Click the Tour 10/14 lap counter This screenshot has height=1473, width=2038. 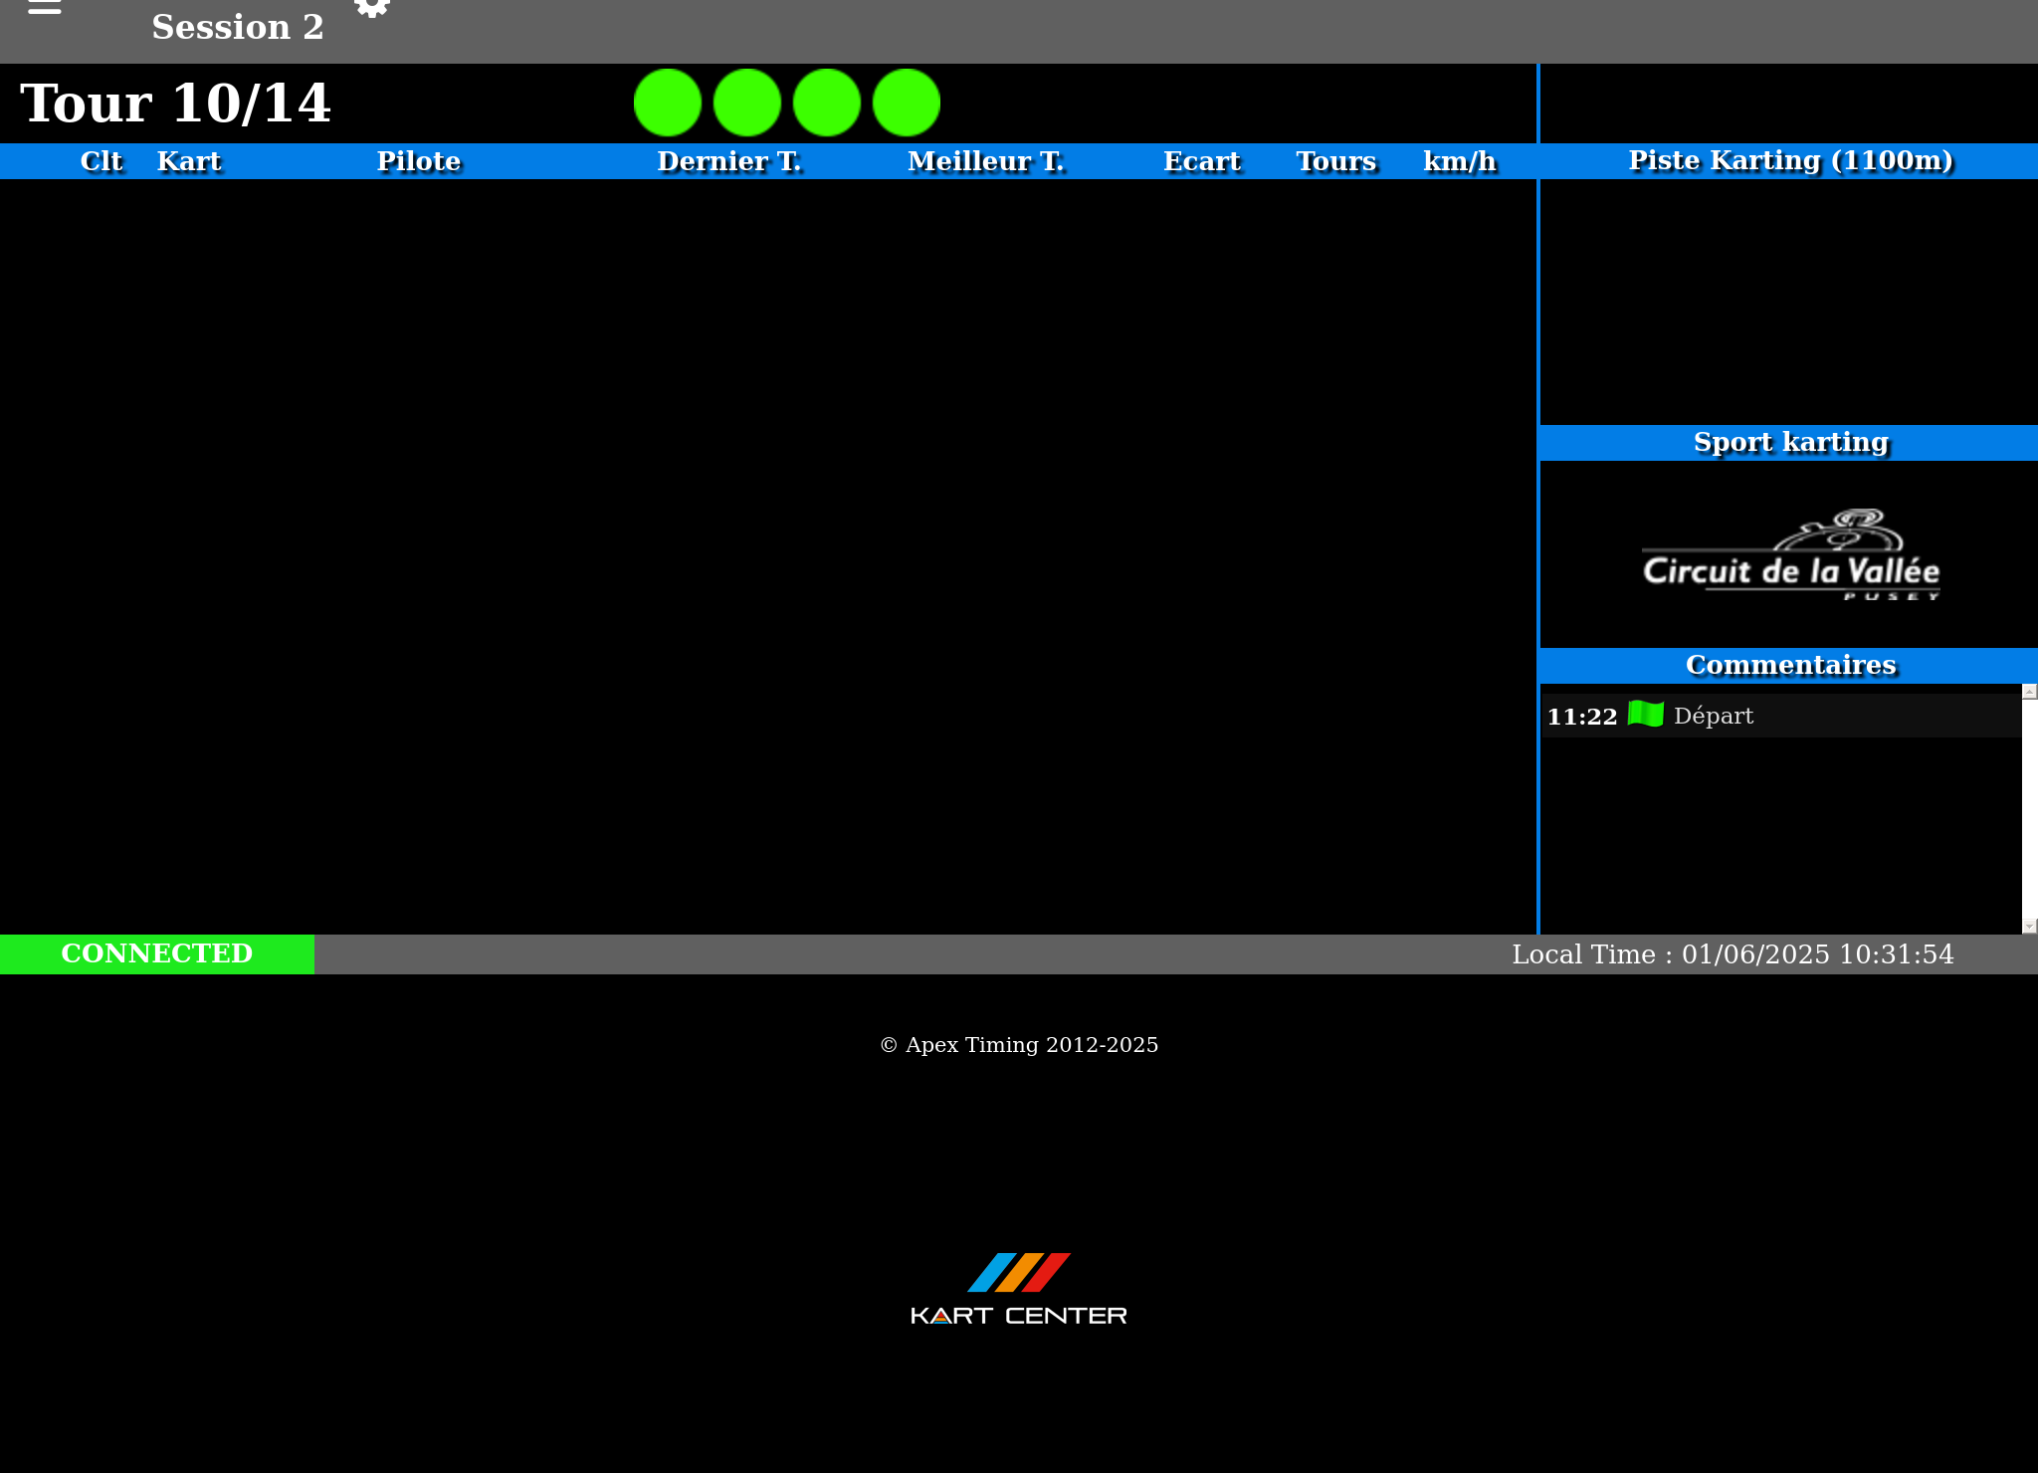click(175, 104)
